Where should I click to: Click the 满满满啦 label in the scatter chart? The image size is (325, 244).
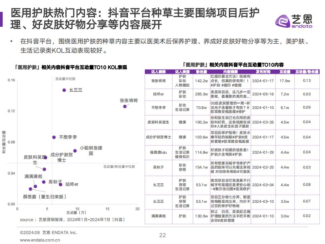click(34, 176)
